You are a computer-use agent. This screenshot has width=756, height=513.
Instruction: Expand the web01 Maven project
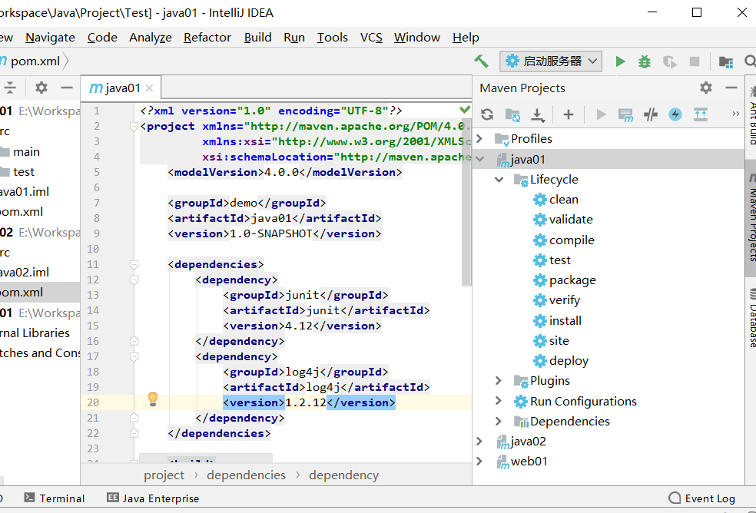pyautogui.click(x=479, y=462)
